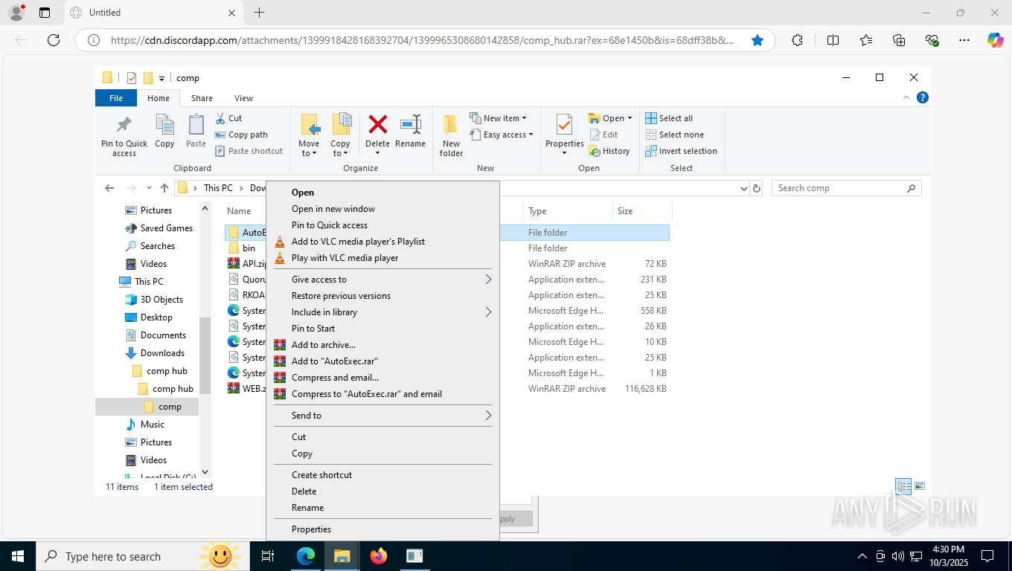Click the Search comp field
Viewport: 1012px width, 571px height.
pyautogui.click(x=846, y=188)
